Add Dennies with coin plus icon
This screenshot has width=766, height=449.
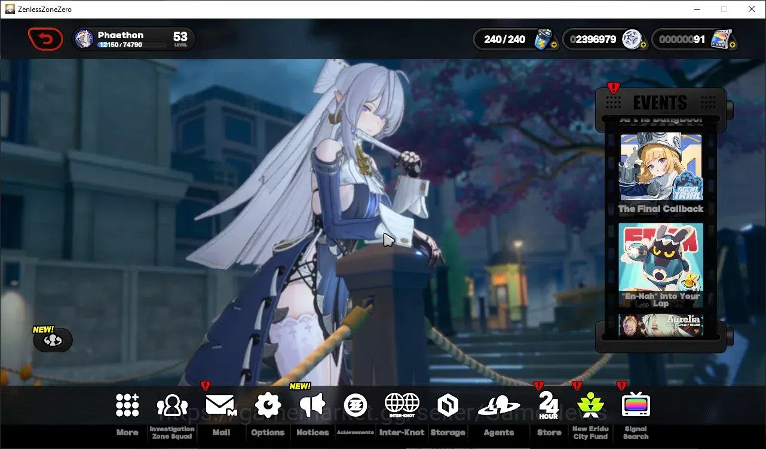pyautogui.click(x=643, y=45)
